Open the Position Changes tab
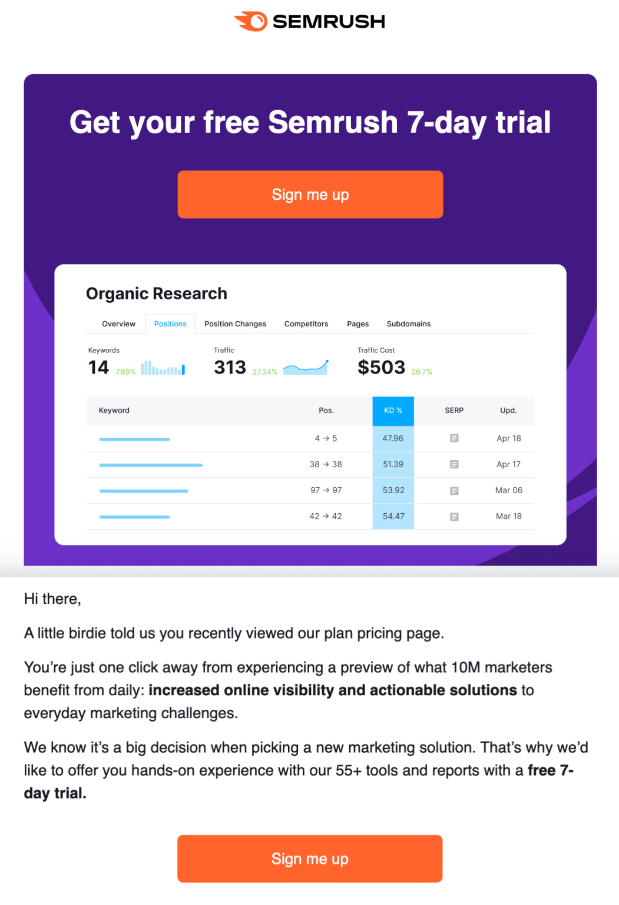This screenshot has width=619, height=905. point(235,323)
